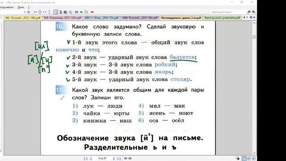Choose the fit width zoom icon
Viewport: 286px width, 161px height.
(x=45, y=12)
